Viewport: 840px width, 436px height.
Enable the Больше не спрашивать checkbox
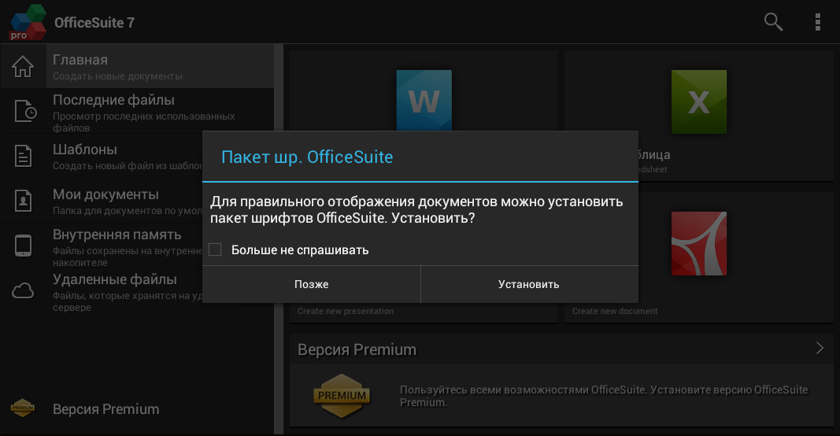[215, 250]
